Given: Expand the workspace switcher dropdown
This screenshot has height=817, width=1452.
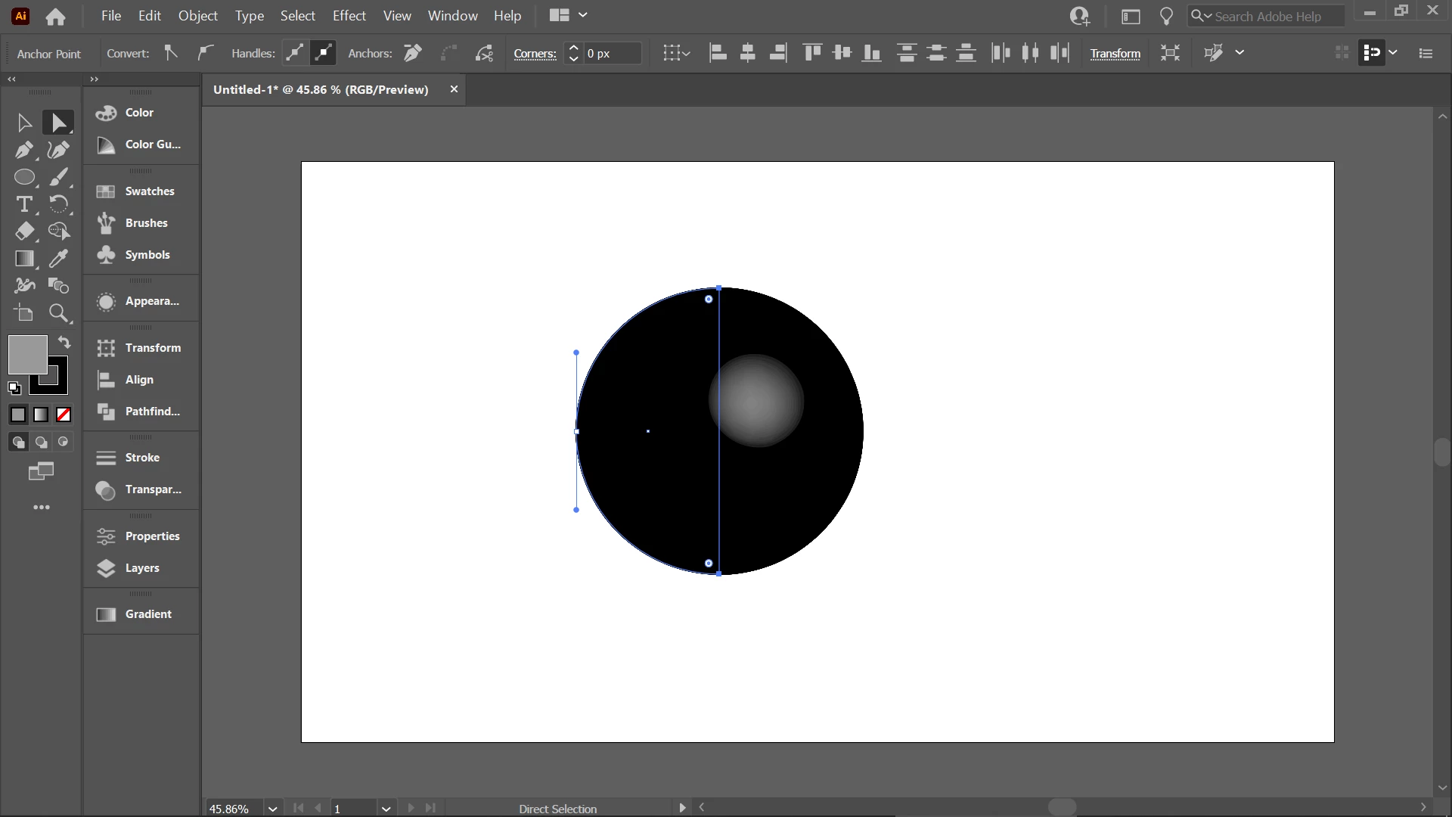Looking at the screenshot, I should pyautogui.click(x=583, y=15).
